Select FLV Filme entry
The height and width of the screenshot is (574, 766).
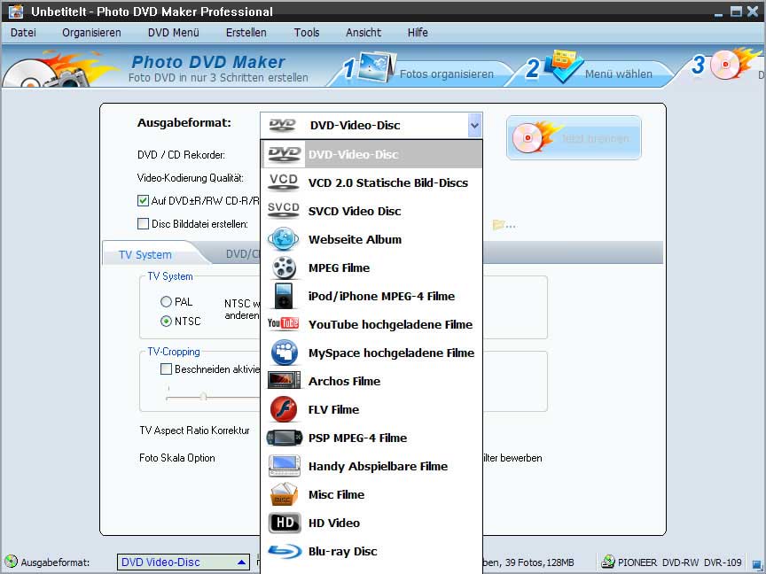pyautogui.click(x=371, y=409)
